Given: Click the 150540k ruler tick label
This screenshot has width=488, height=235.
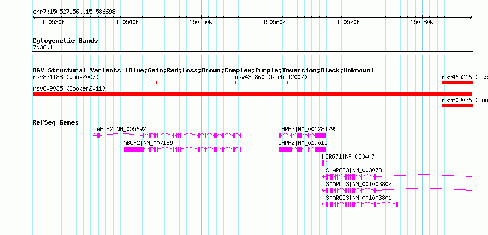Looking at the screenshot, I should click(x=127, y=22).
